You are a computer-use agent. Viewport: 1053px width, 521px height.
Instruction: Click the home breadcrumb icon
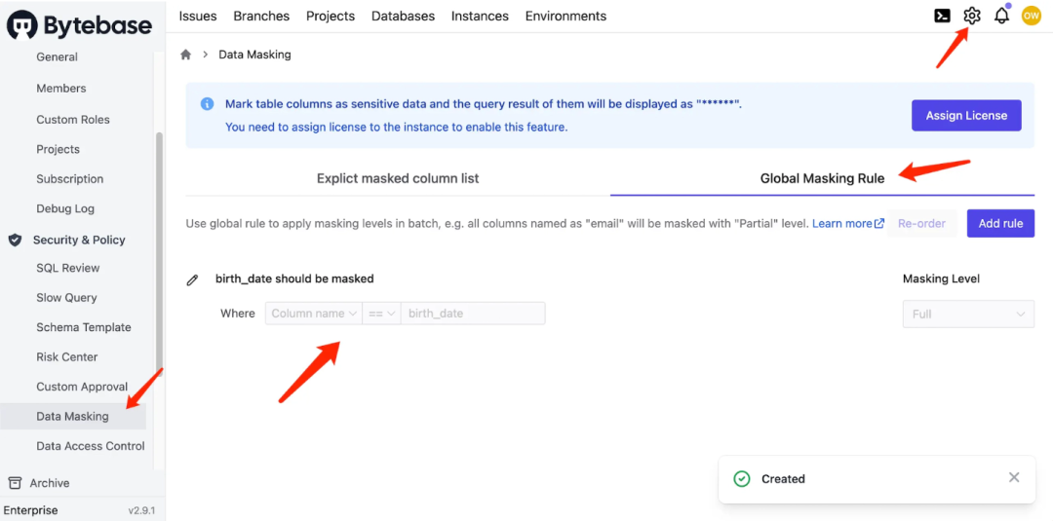[186, 55]
